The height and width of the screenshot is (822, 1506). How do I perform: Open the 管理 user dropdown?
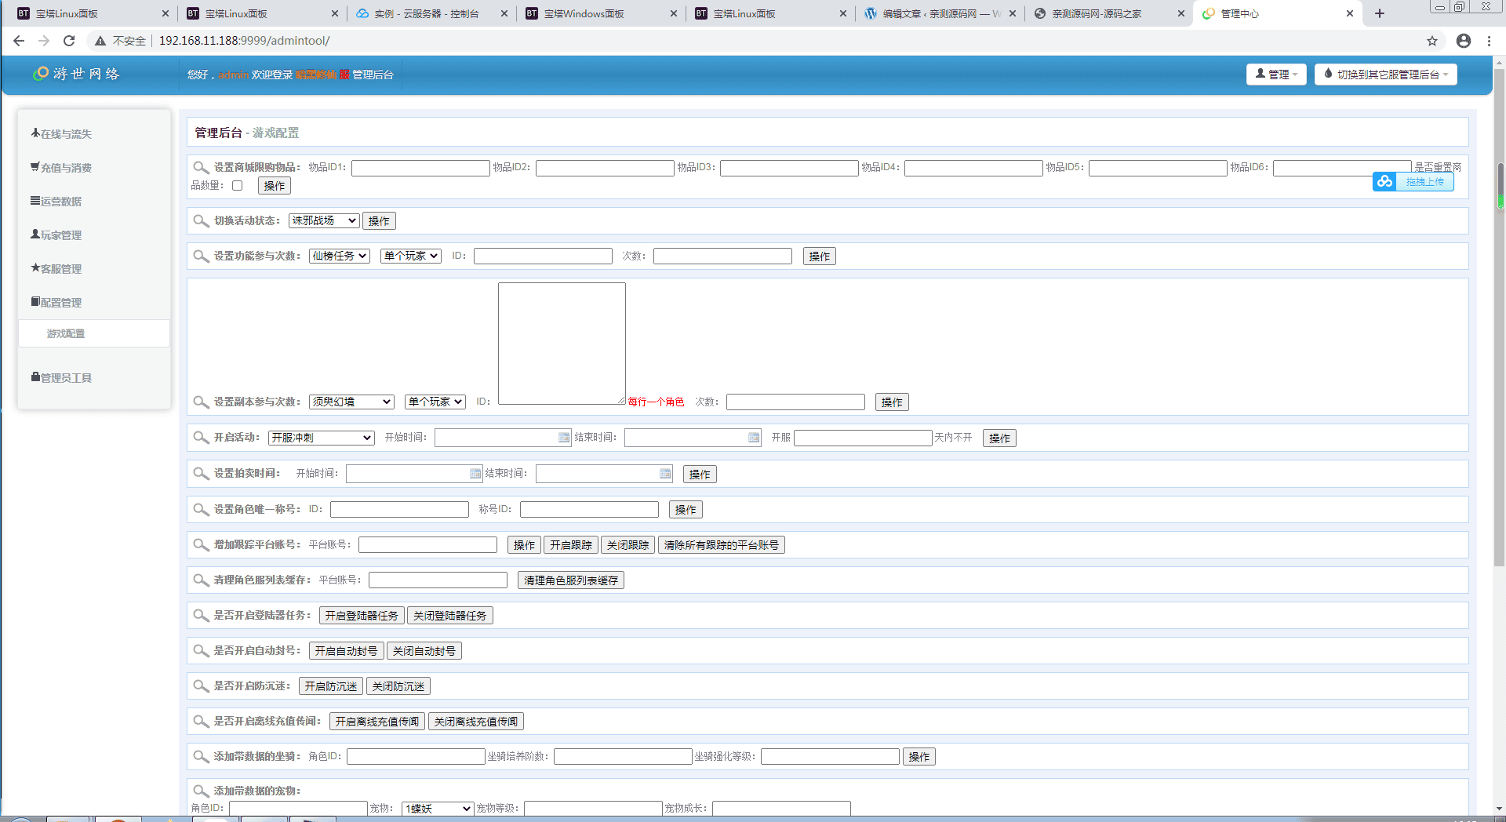[x=1276, y=75]
